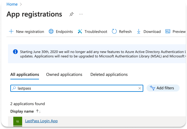Click the search magnifier icon

click(14, 88)
